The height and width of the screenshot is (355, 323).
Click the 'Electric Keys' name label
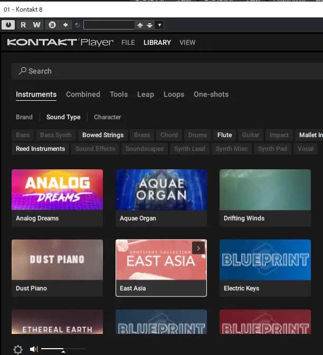point(241,288)
